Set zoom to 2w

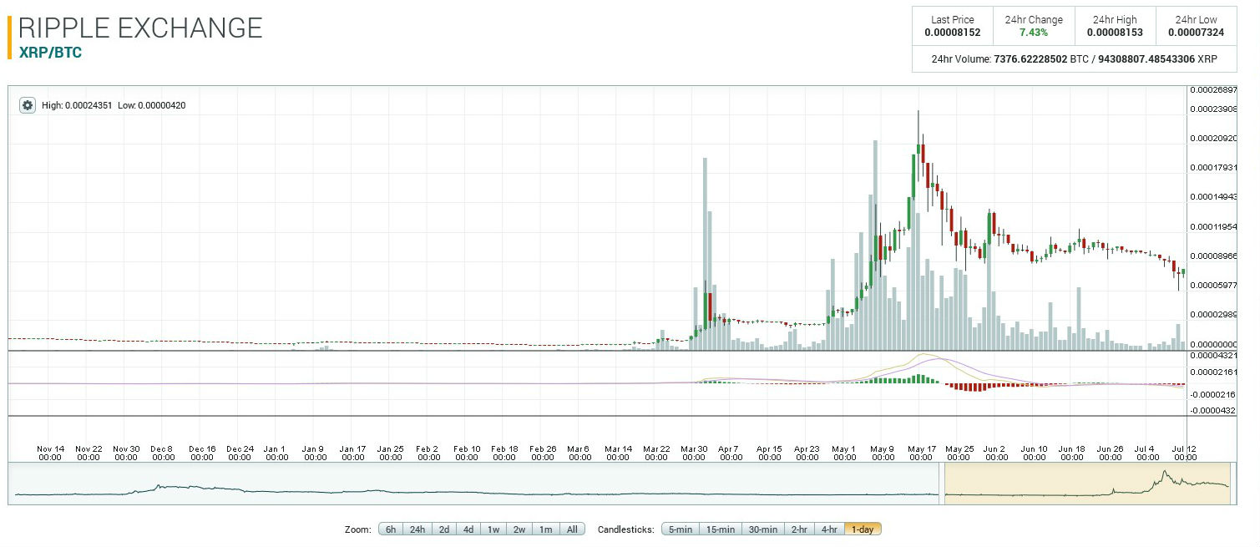[519, 529]
